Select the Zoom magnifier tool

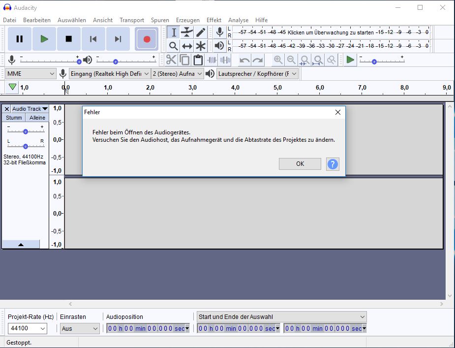173,46
